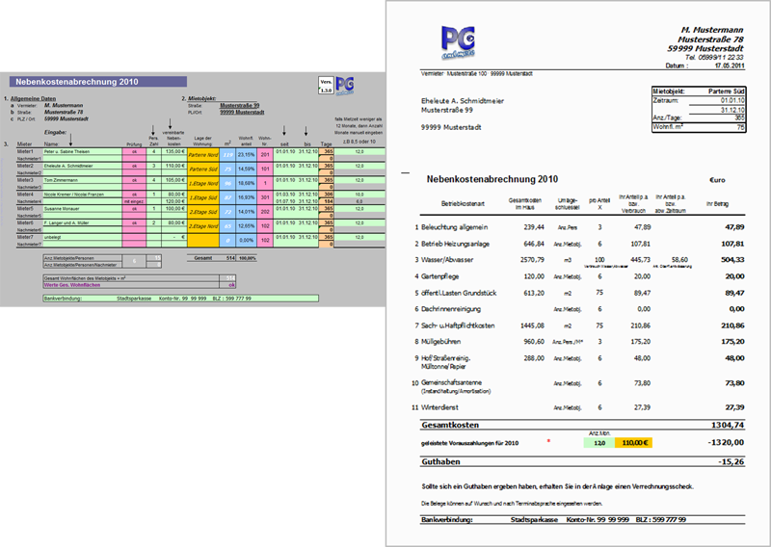Select Mietobjekt city 99999 Musterstadt in spreadsheet
771x547 pixels.
point(242,112)
